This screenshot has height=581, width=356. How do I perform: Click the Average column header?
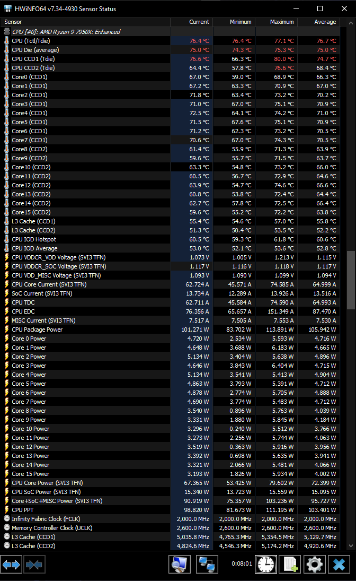coord(319,22)
